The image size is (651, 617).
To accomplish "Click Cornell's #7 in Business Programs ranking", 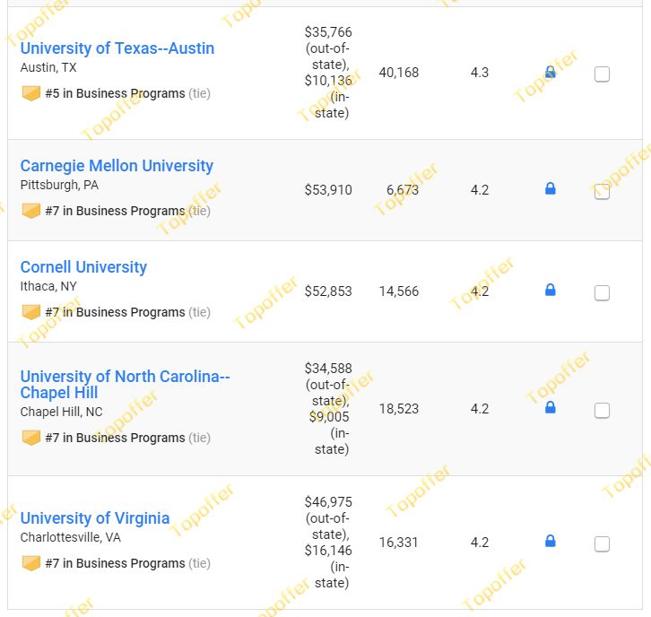I will coord(115,312).
